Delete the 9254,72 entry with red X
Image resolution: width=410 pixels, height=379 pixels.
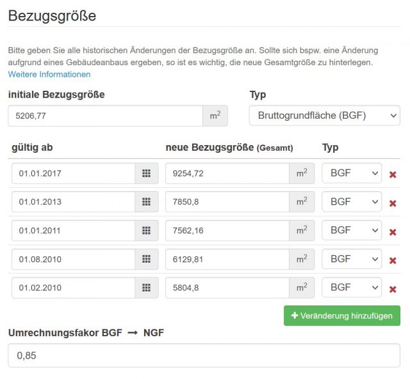(393, 174)
